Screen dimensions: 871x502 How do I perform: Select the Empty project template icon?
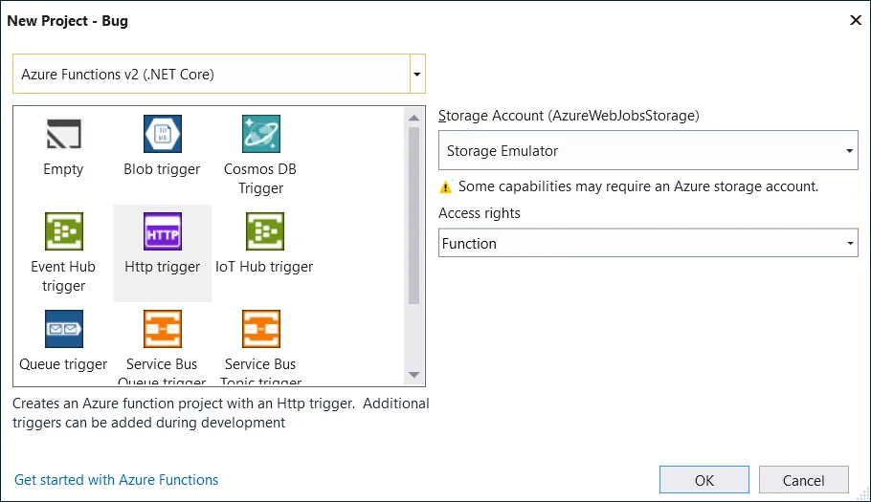click(x=64, y=136)
